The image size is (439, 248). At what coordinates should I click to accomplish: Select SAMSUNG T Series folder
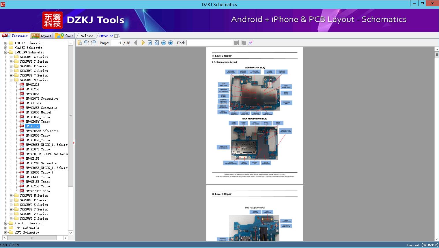click(34, 209)
